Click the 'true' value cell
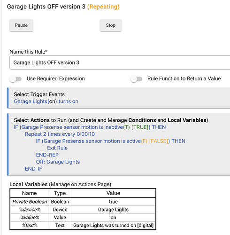230x235 pixels. click(113, 202)
